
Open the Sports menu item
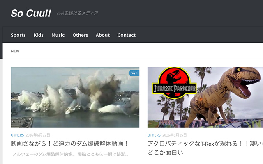click(18, 35)
